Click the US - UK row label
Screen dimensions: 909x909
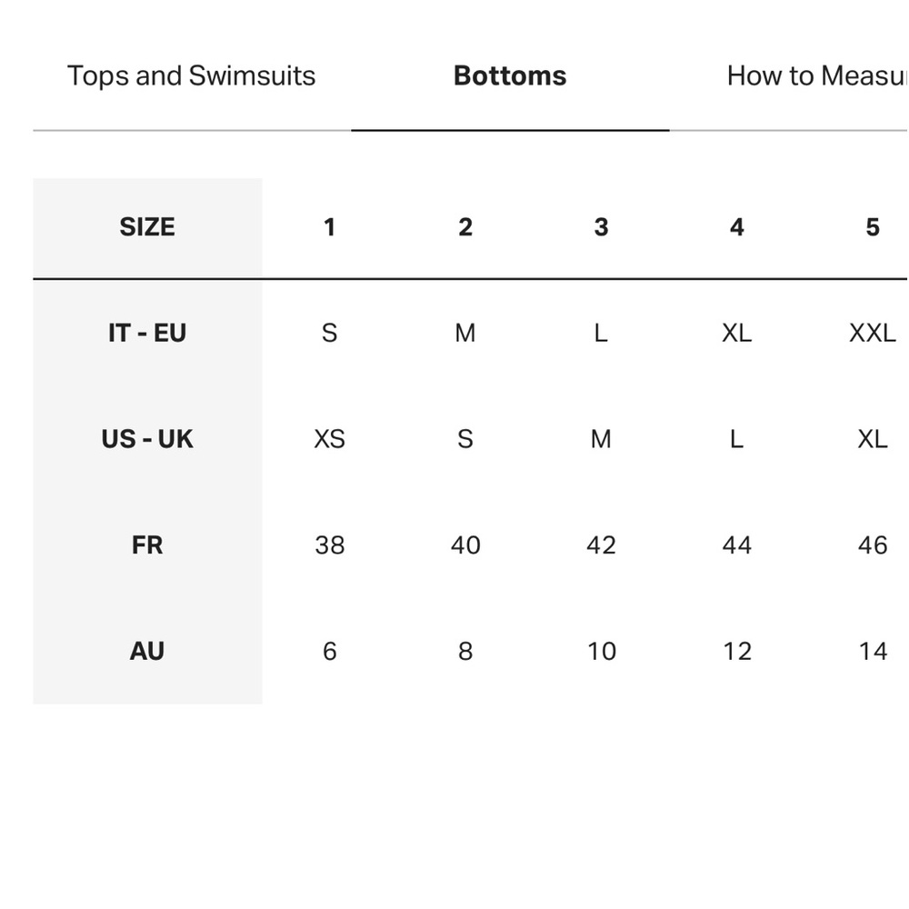click(x=147, y=439)
